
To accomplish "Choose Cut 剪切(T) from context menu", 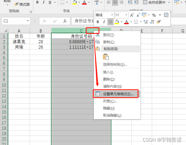I will click(x=117, y=35).
